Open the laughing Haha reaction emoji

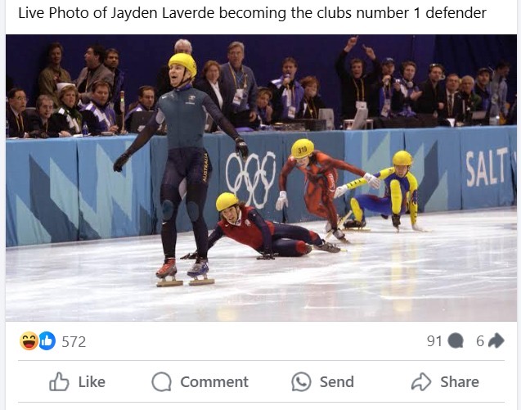29,341
